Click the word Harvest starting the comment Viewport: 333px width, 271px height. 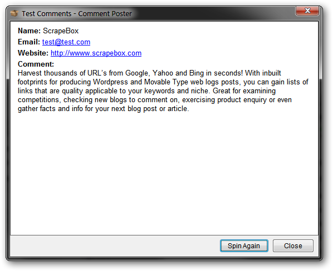click(x=30, y=73)
